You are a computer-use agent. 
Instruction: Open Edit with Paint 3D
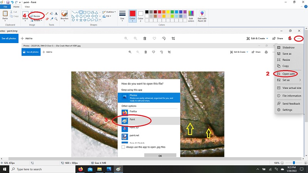(202, 16)
